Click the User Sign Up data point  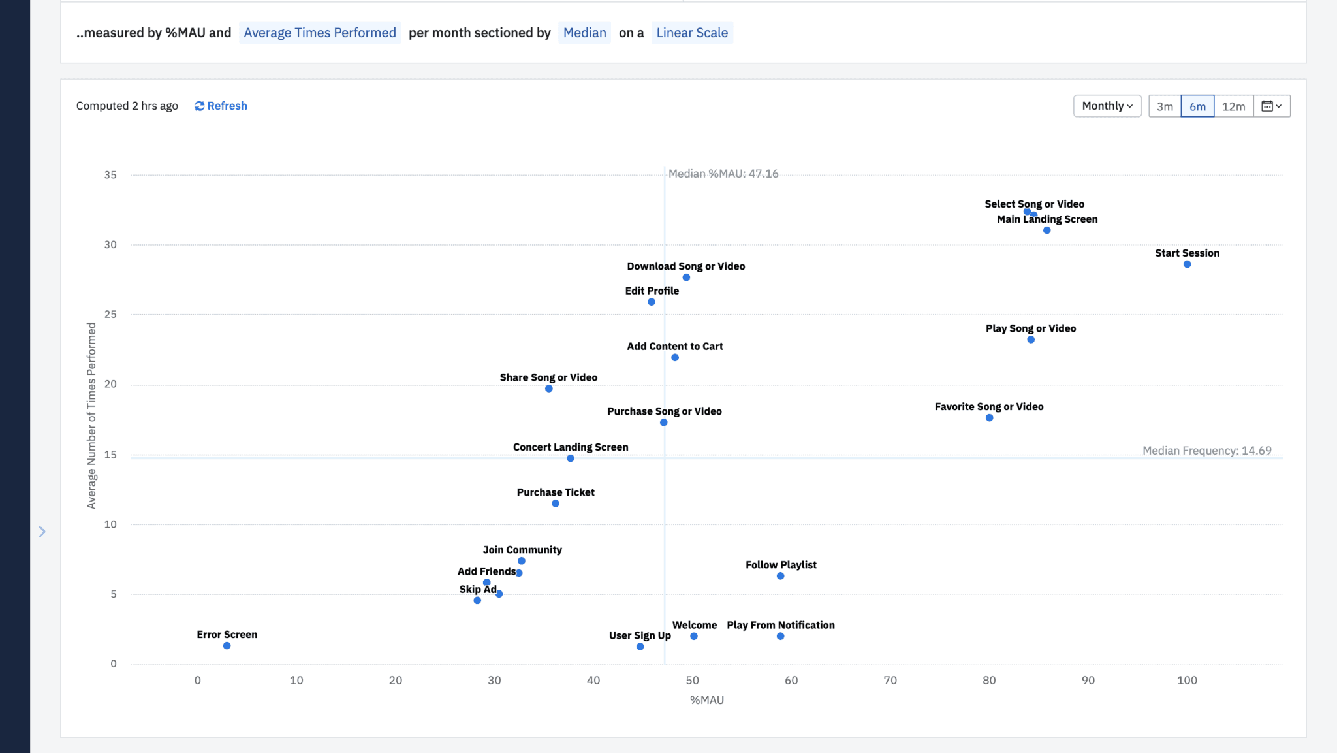point(639,647)
